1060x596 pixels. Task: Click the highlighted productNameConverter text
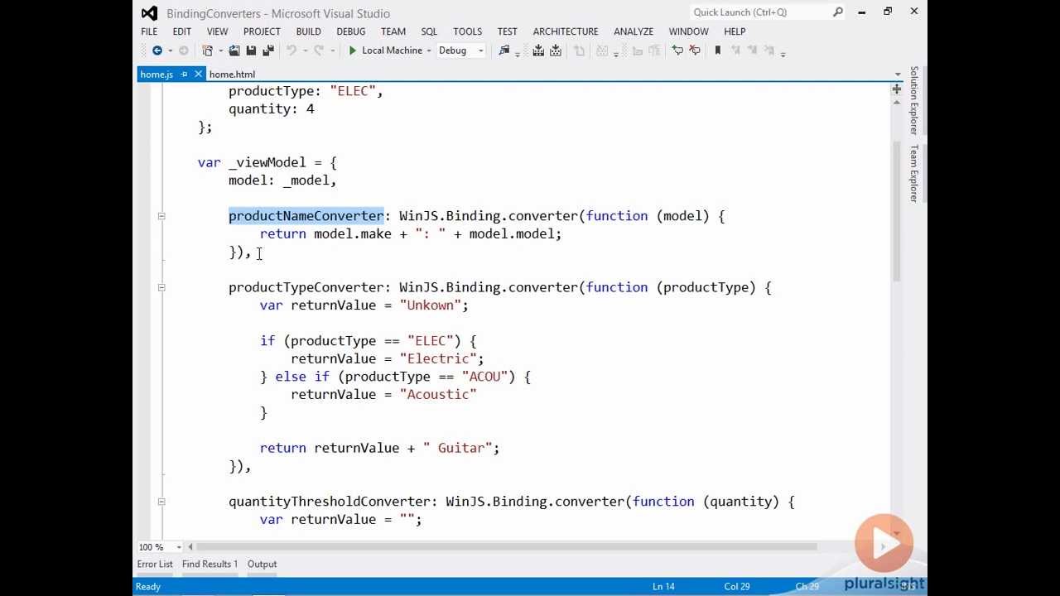pos(306,216)
